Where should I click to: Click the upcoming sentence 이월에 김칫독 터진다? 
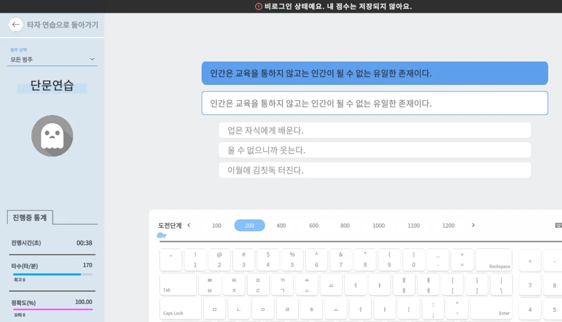(375, 170)
